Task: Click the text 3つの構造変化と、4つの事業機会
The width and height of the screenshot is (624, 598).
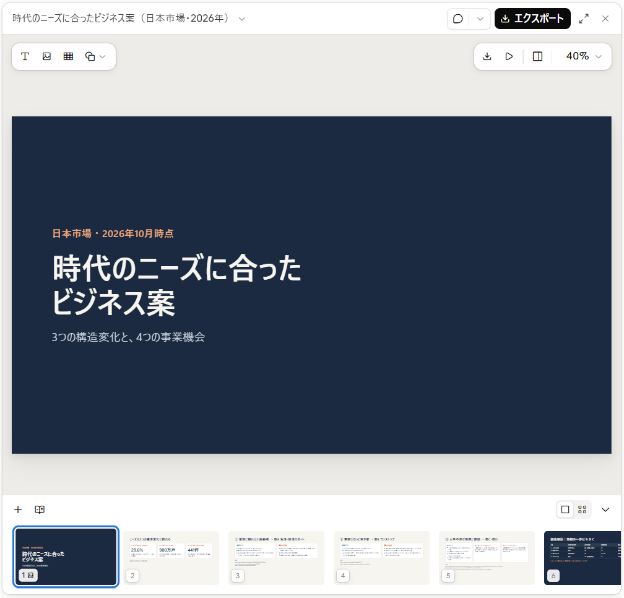Action: (128, 337)
